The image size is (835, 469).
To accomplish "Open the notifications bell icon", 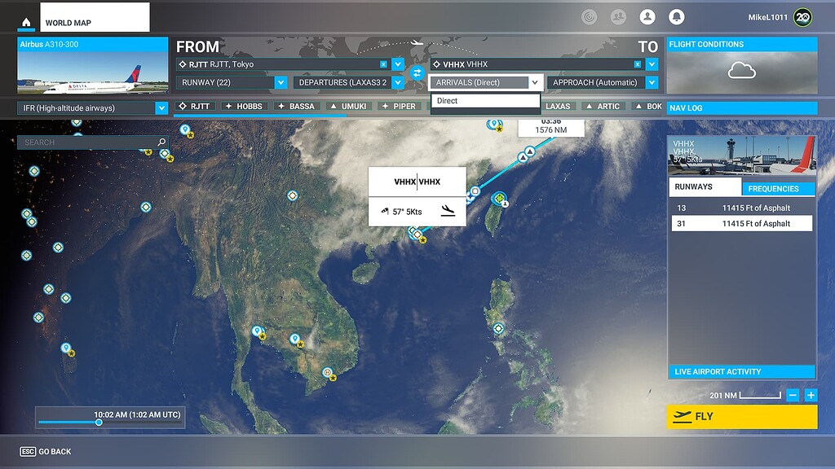I will pyautogui.click(x=678, y=16).
